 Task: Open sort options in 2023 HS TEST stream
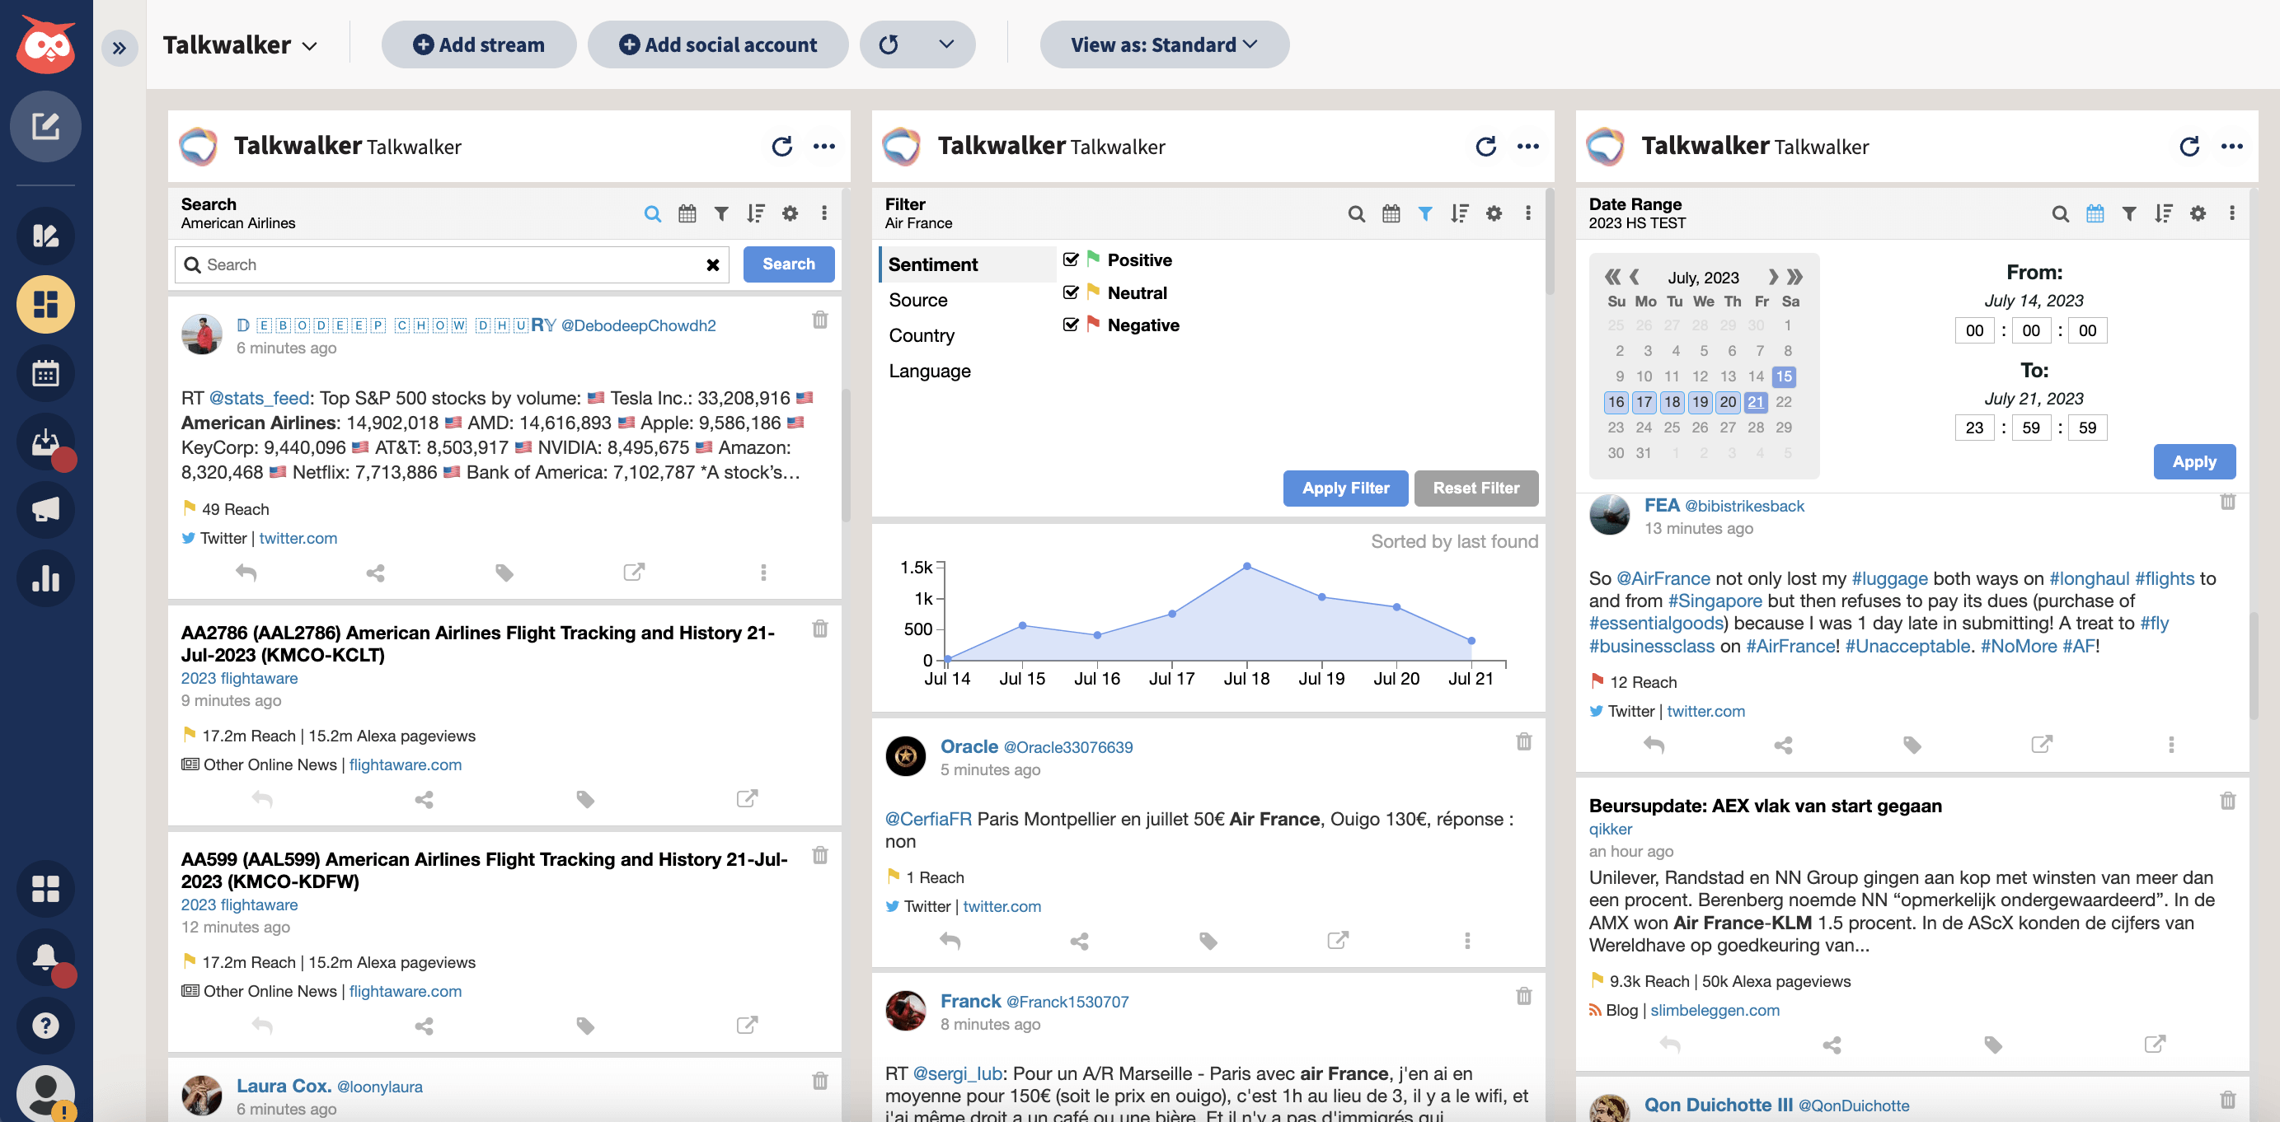point(2163,213)
